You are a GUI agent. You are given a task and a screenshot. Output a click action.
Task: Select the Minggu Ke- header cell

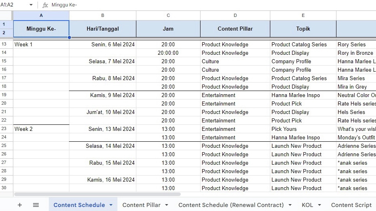(41, 29)
